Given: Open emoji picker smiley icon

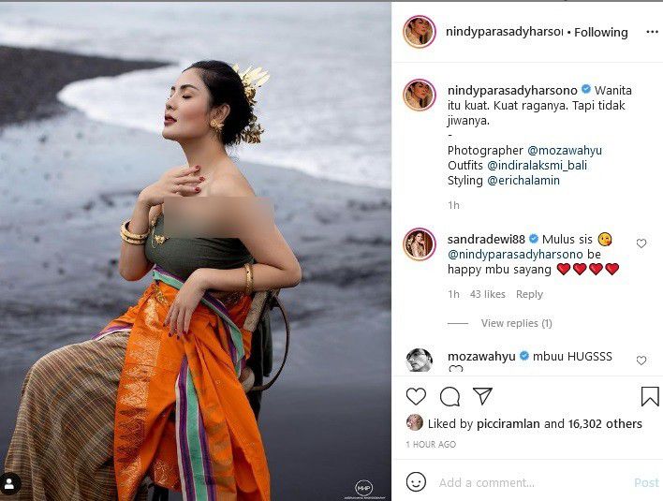Looking at the screenshot, I should [x=416, y=482].
